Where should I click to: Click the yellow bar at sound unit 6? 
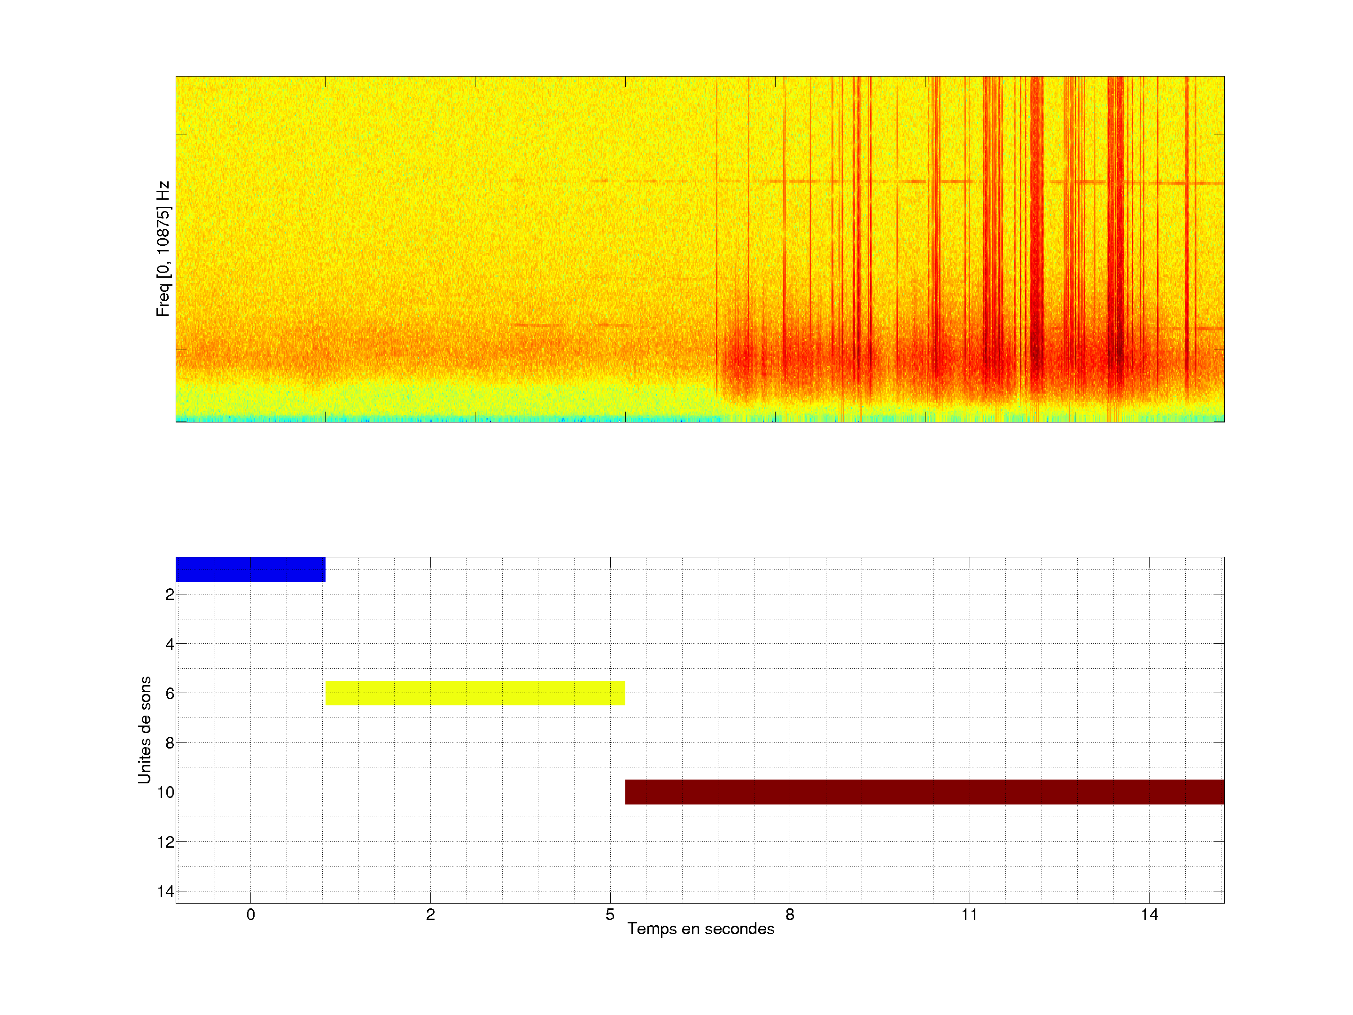tap(474, 693)
